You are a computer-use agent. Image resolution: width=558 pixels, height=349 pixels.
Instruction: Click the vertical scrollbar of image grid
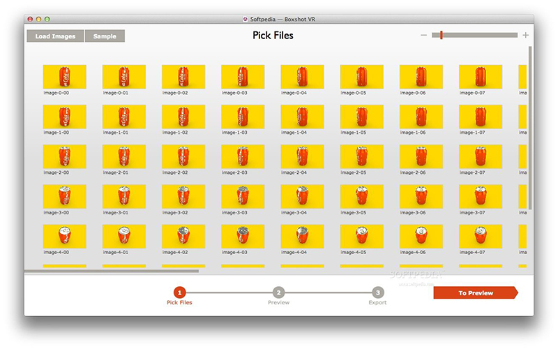click(x=530, y=128)
